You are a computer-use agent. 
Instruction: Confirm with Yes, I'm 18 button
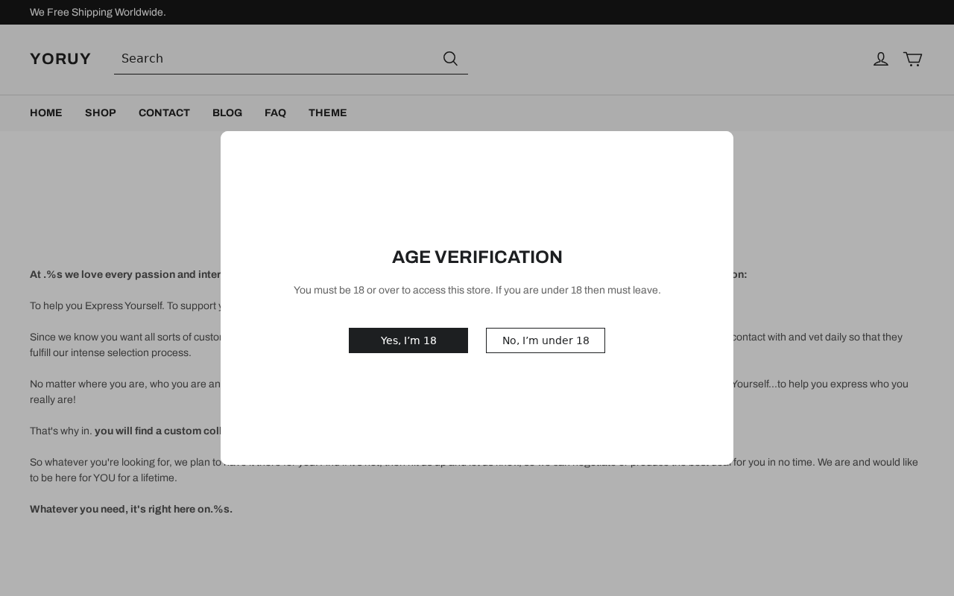pyautogui.click(x=408, y=340)
